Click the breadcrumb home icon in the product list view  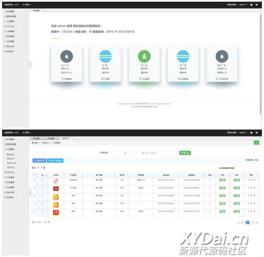click(x=33, y=143)
